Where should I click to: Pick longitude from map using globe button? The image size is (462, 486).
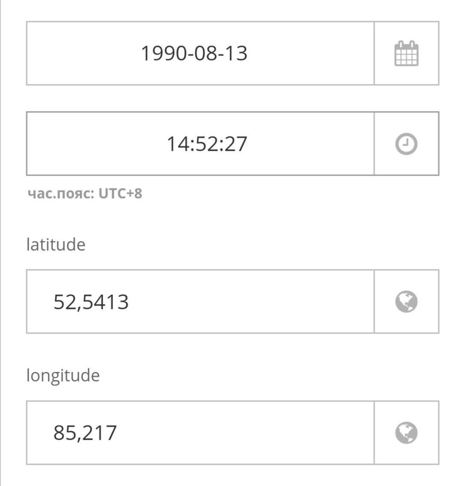coord(406,433)
